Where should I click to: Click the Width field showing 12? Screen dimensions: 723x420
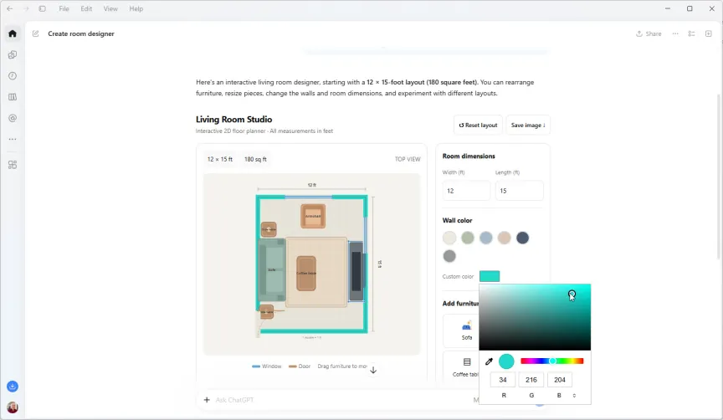[x=466, y=191]
